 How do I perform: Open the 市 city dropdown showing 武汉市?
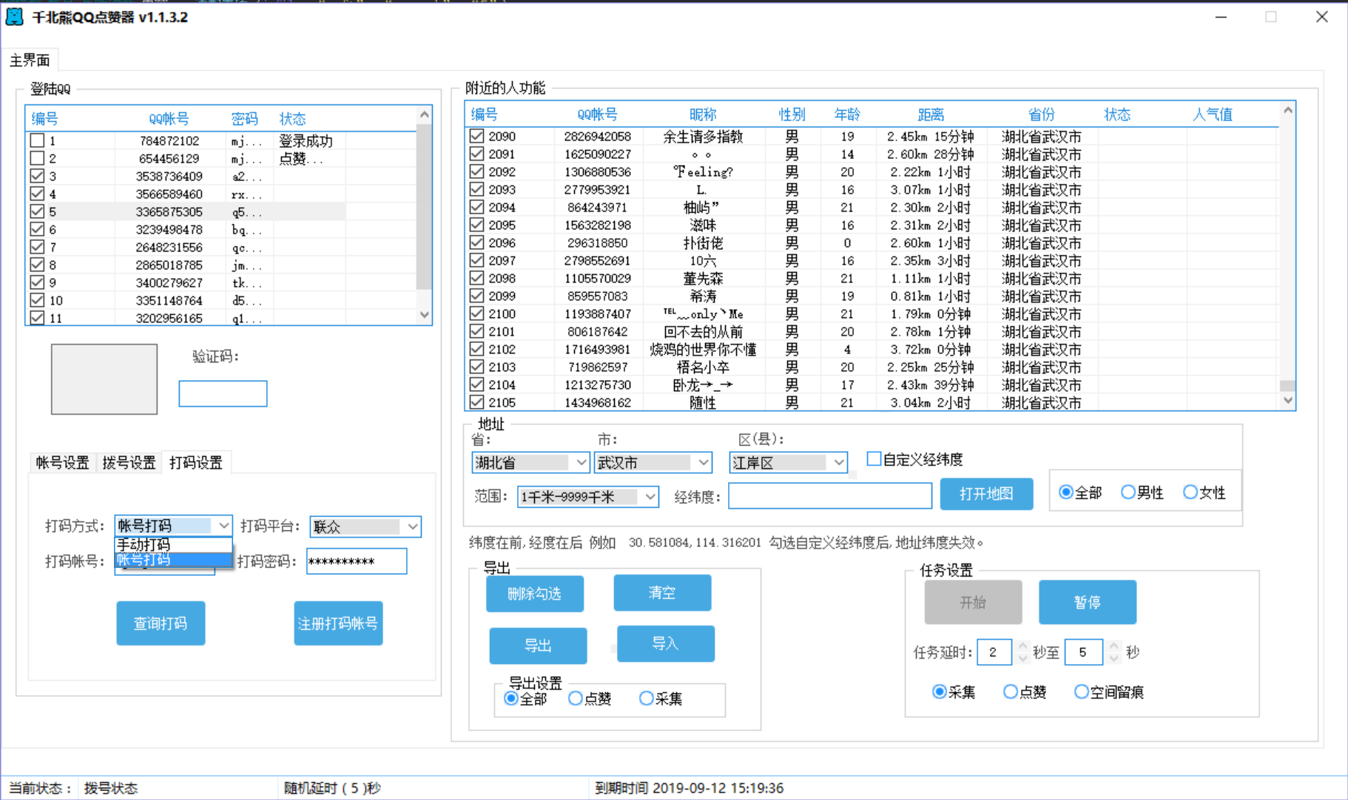point(653,463)
